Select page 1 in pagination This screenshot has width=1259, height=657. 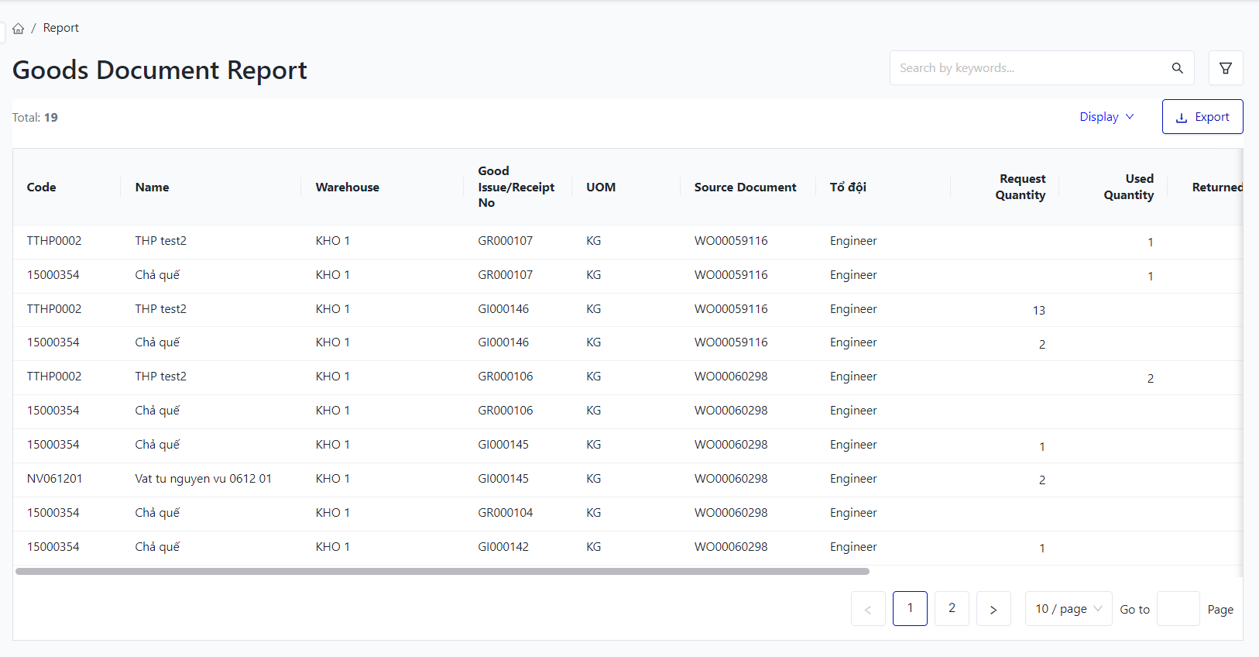tap(910, 609)
